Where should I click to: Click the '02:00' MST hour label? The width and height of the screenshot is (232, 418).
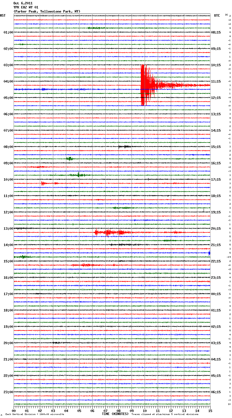(8, 49)
